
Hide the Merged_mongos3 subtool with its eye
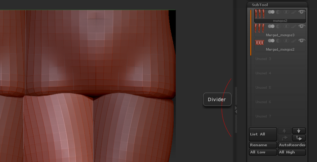coord(302,26)
